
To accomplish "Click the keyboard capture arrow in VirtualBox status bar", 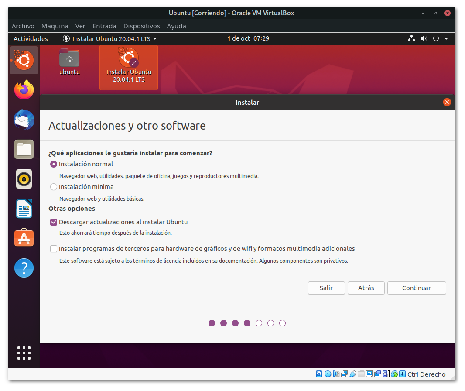I will point(403,374).
